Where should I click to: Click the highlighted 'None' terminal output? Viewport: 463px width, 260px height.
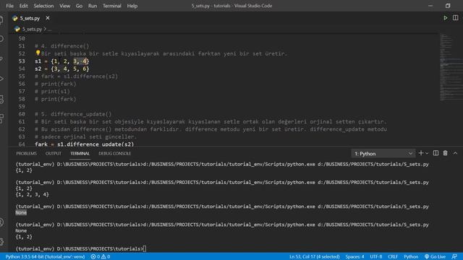[21, 212]
